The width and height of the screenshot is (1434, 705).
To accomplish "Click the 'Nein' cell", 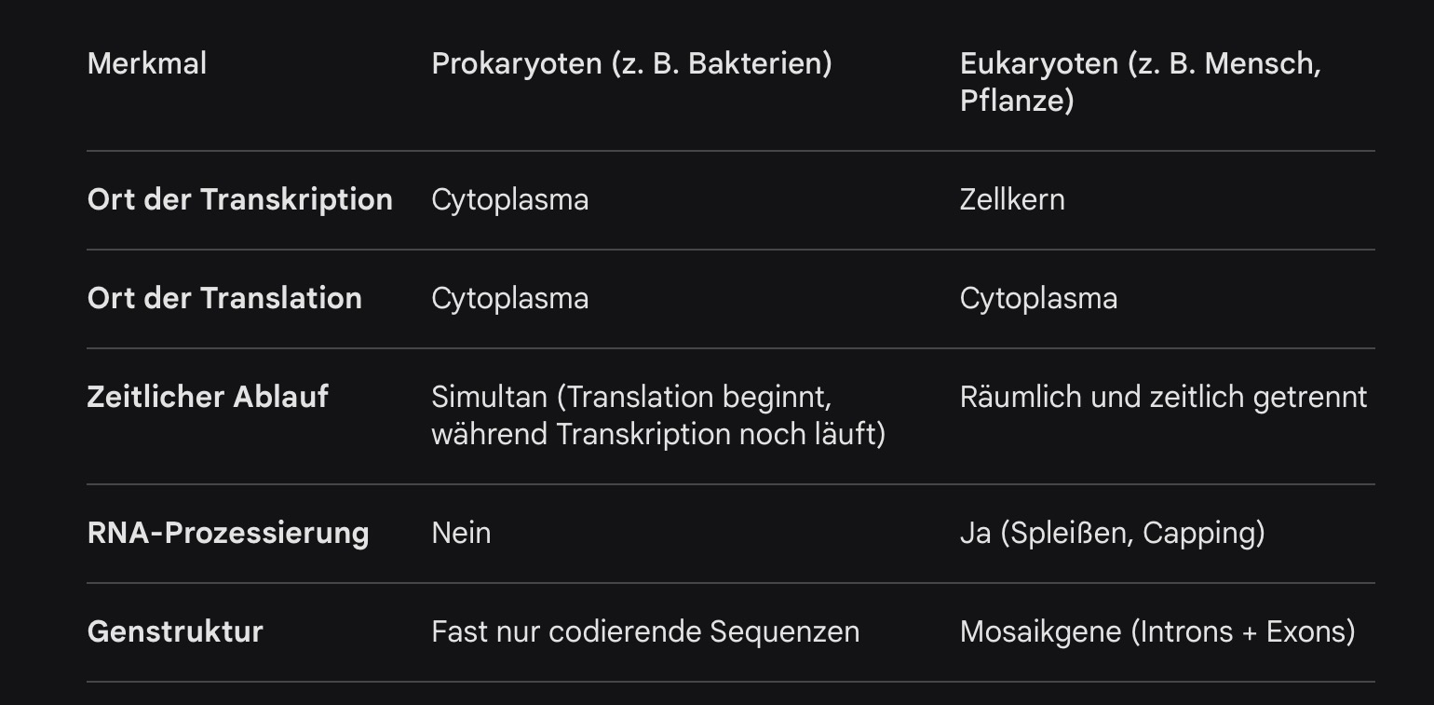I will click(461, 534).
